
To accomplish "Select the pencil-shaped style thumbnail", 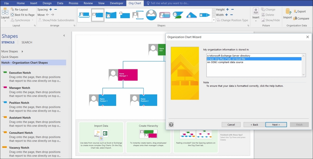I will [205, 15].
